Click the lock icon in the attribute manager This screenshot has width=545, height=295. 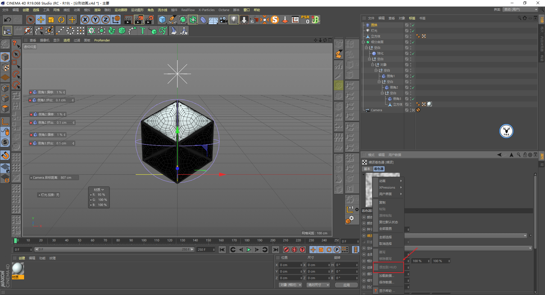coord(525,155)
